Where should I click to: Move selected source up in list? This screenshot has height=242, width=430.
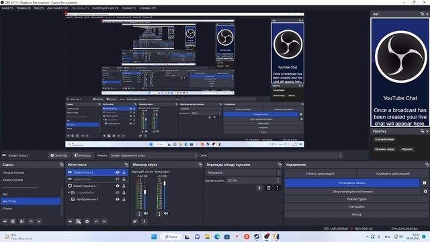pos(96,221)
